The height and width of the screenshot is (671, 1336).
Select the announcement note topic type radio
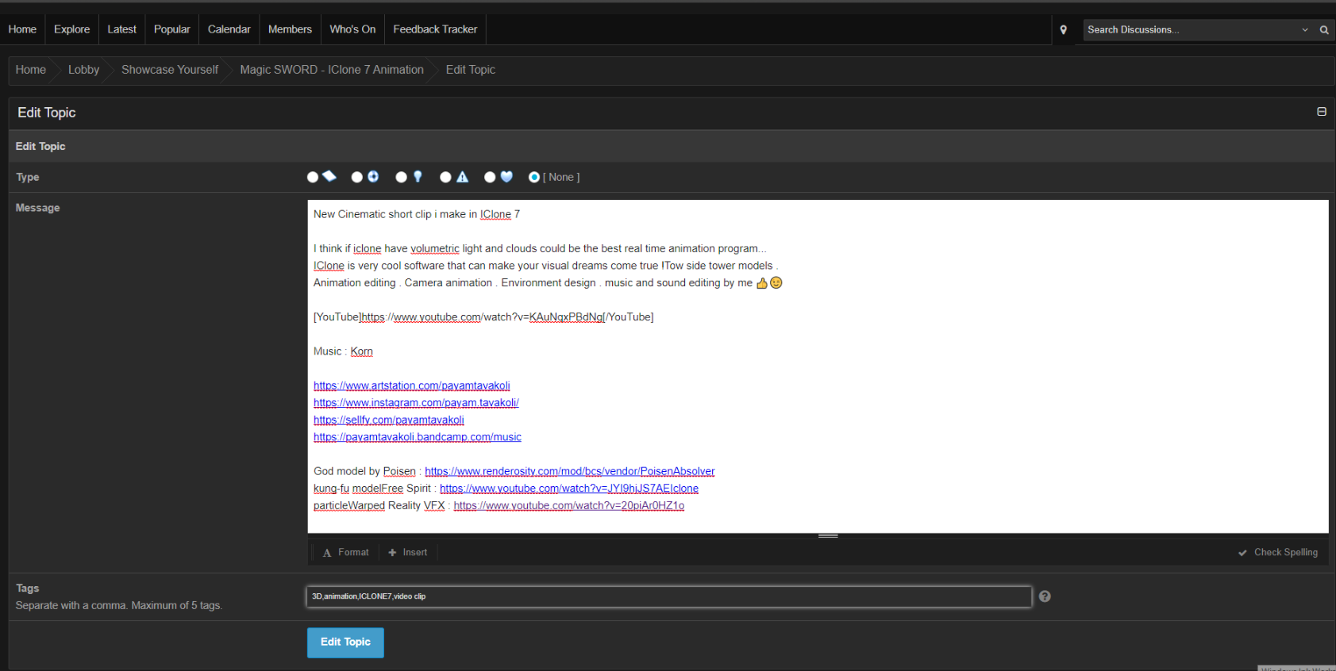point(313,177)
